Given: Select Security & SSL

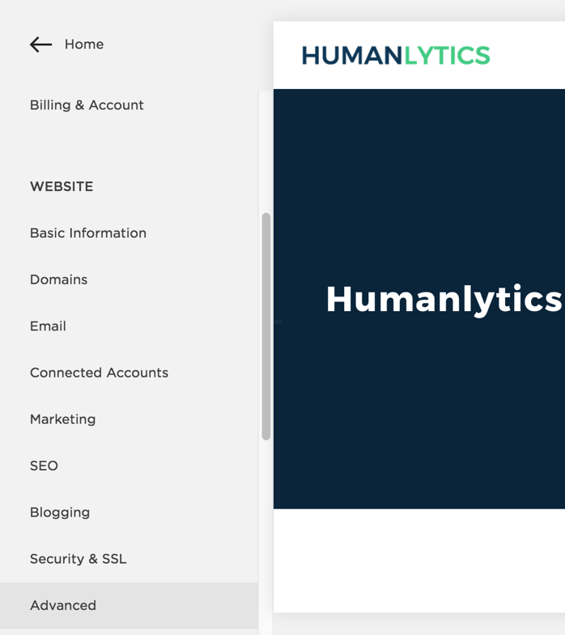Looking at the screenshot, I should 78,559.
